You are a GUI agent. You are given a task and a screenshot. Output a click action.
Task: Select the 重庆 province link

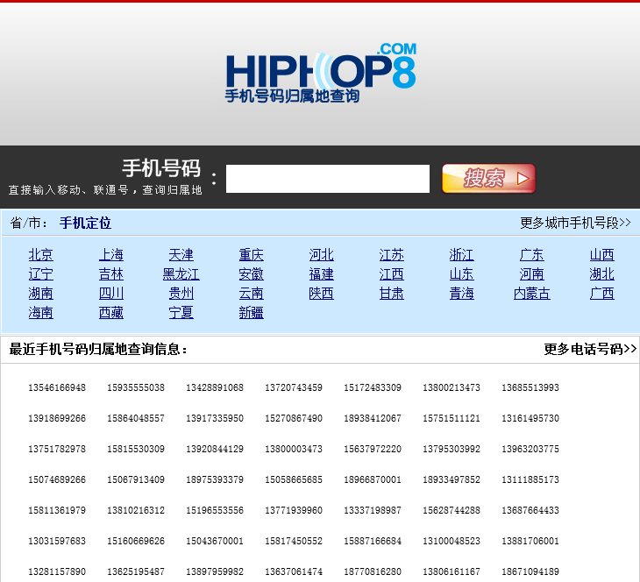tap(252, 255)
